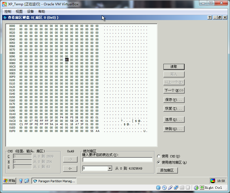The height and width of the screenshot is (193, 230).
Task: Click the 保存 save button
Action: (x=174, y=100)
